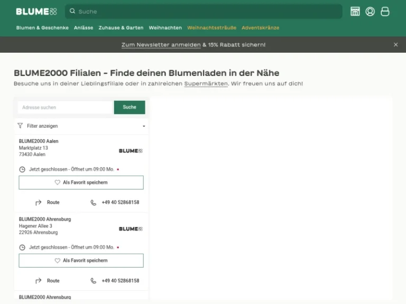Click Route arrow icon for Aalen store
The height and width of the screenshot is (304, 406).
click(39, 203)
